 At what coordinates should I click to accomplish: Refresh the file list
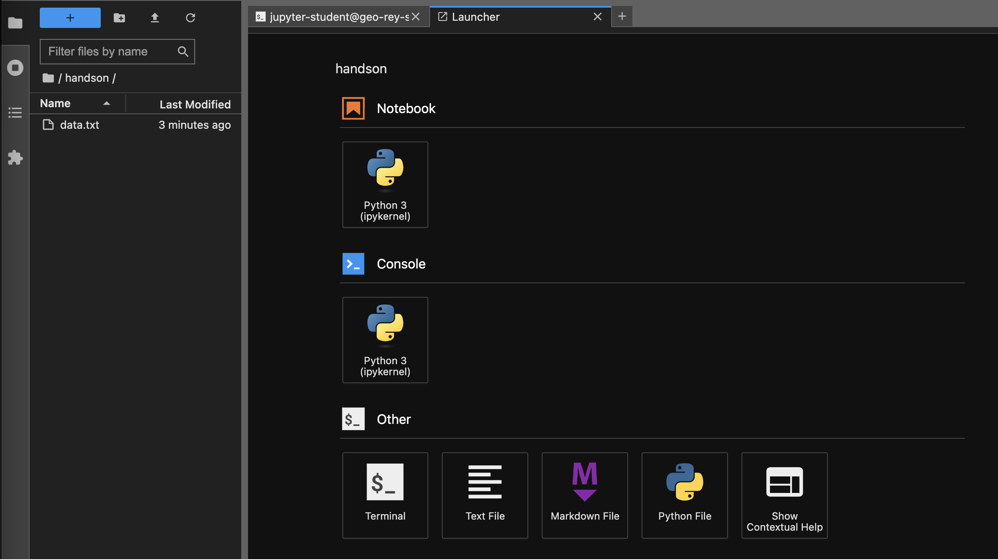coord(190,18)
